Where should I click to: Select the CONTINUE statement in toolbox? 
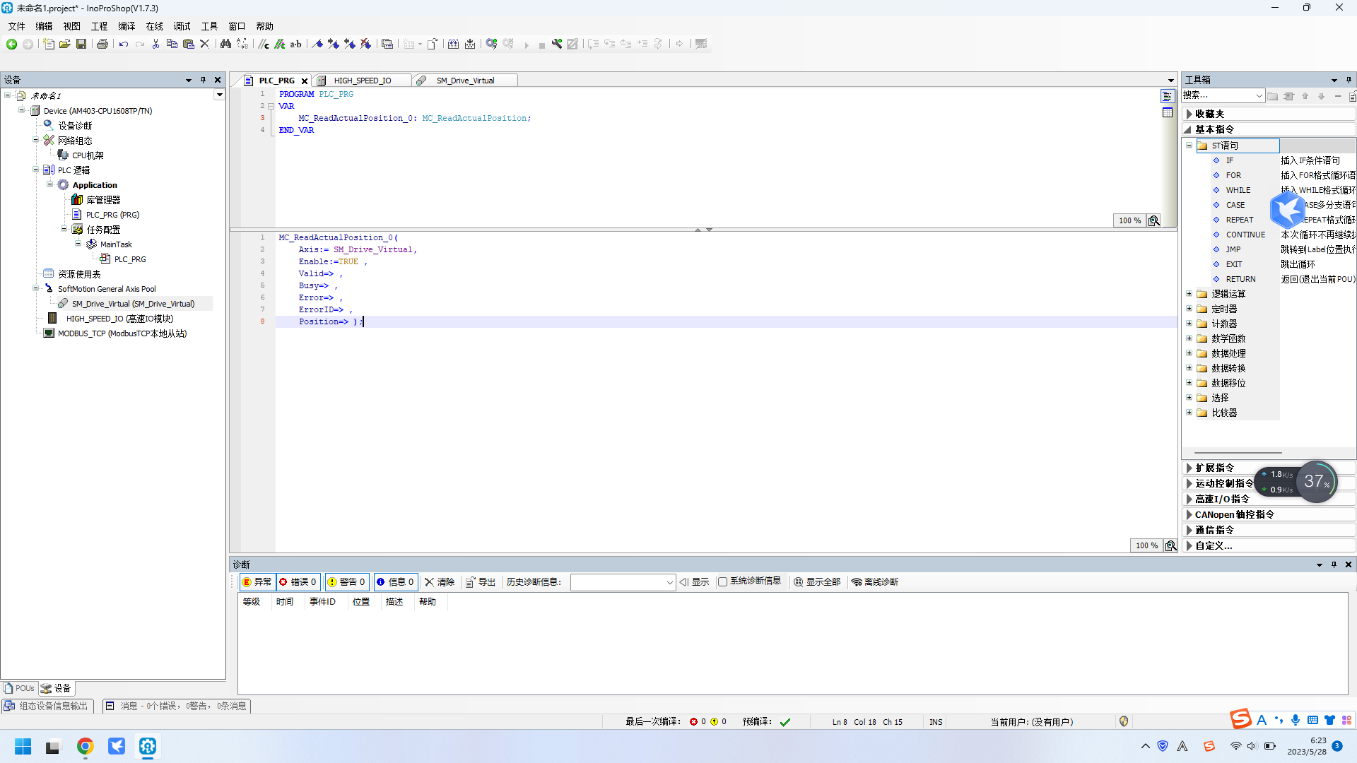click(1245, 235)
